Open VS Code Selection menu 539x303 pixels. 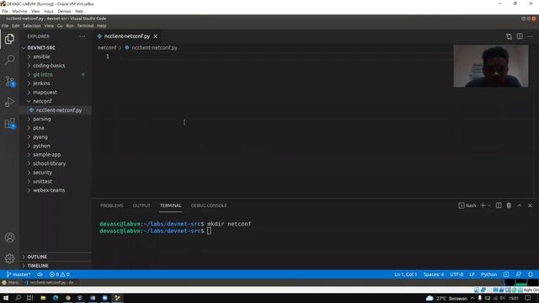32,26
